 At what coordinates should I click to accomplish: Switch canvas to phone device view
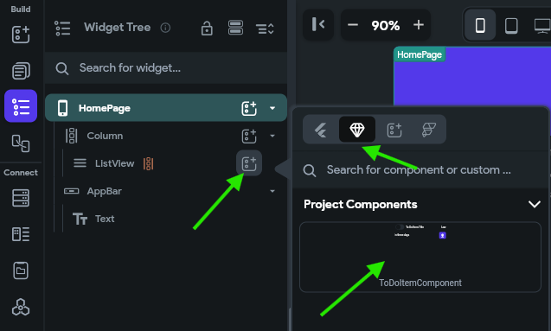point(480,25)
